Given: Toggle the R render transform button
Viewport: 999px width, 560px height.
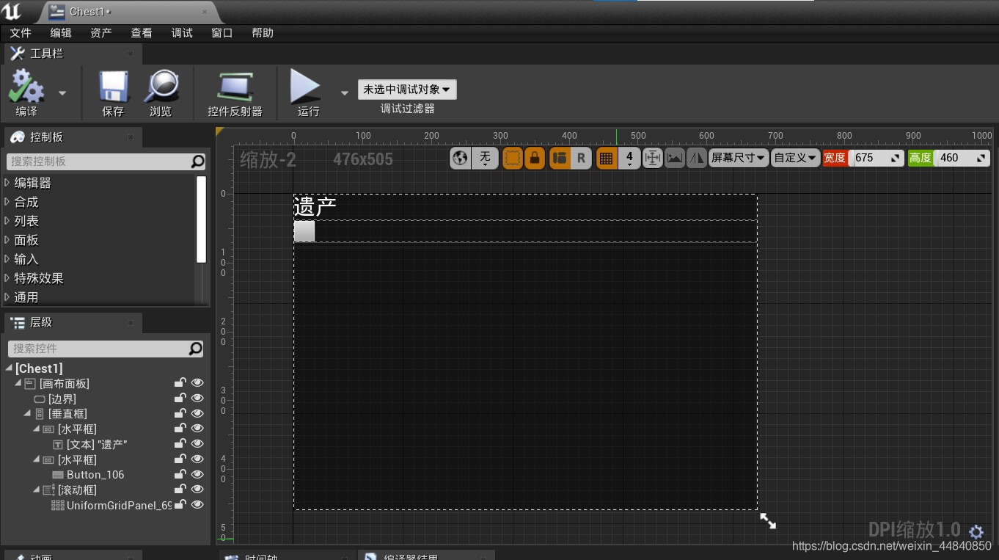Looking at the screenshot, I should point(581,158).
